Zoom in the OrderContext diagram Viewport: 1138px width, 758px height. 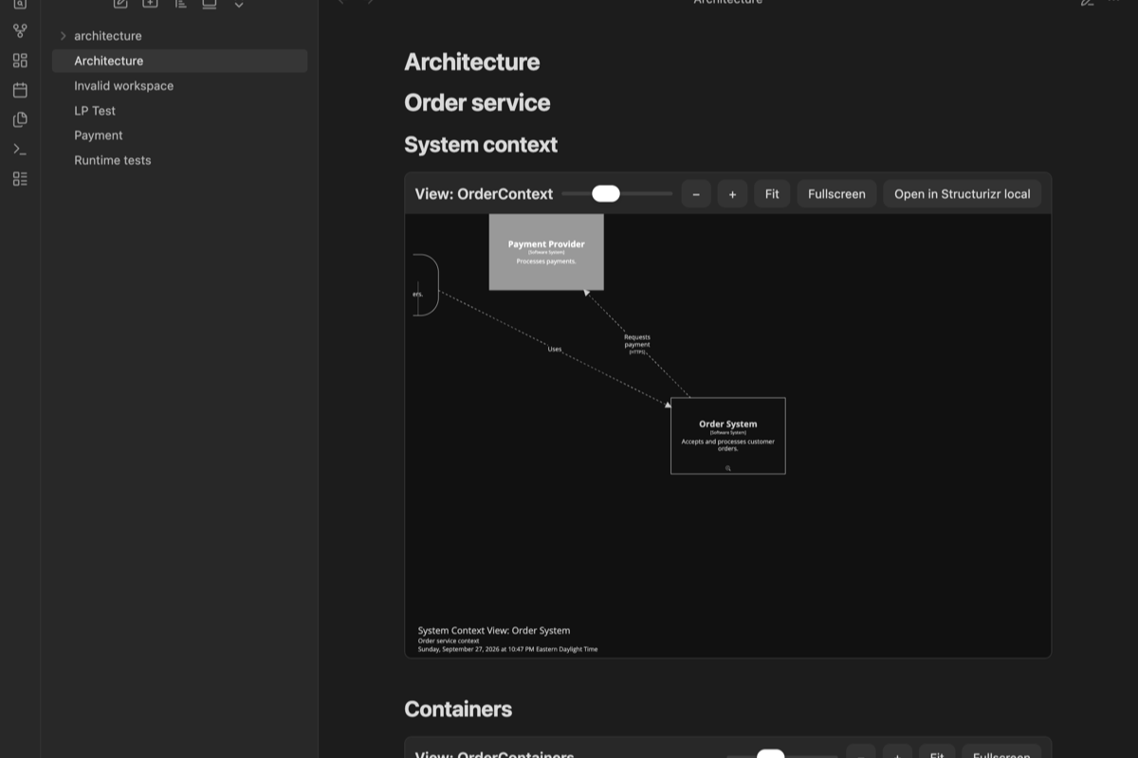(x=732, y=194)
